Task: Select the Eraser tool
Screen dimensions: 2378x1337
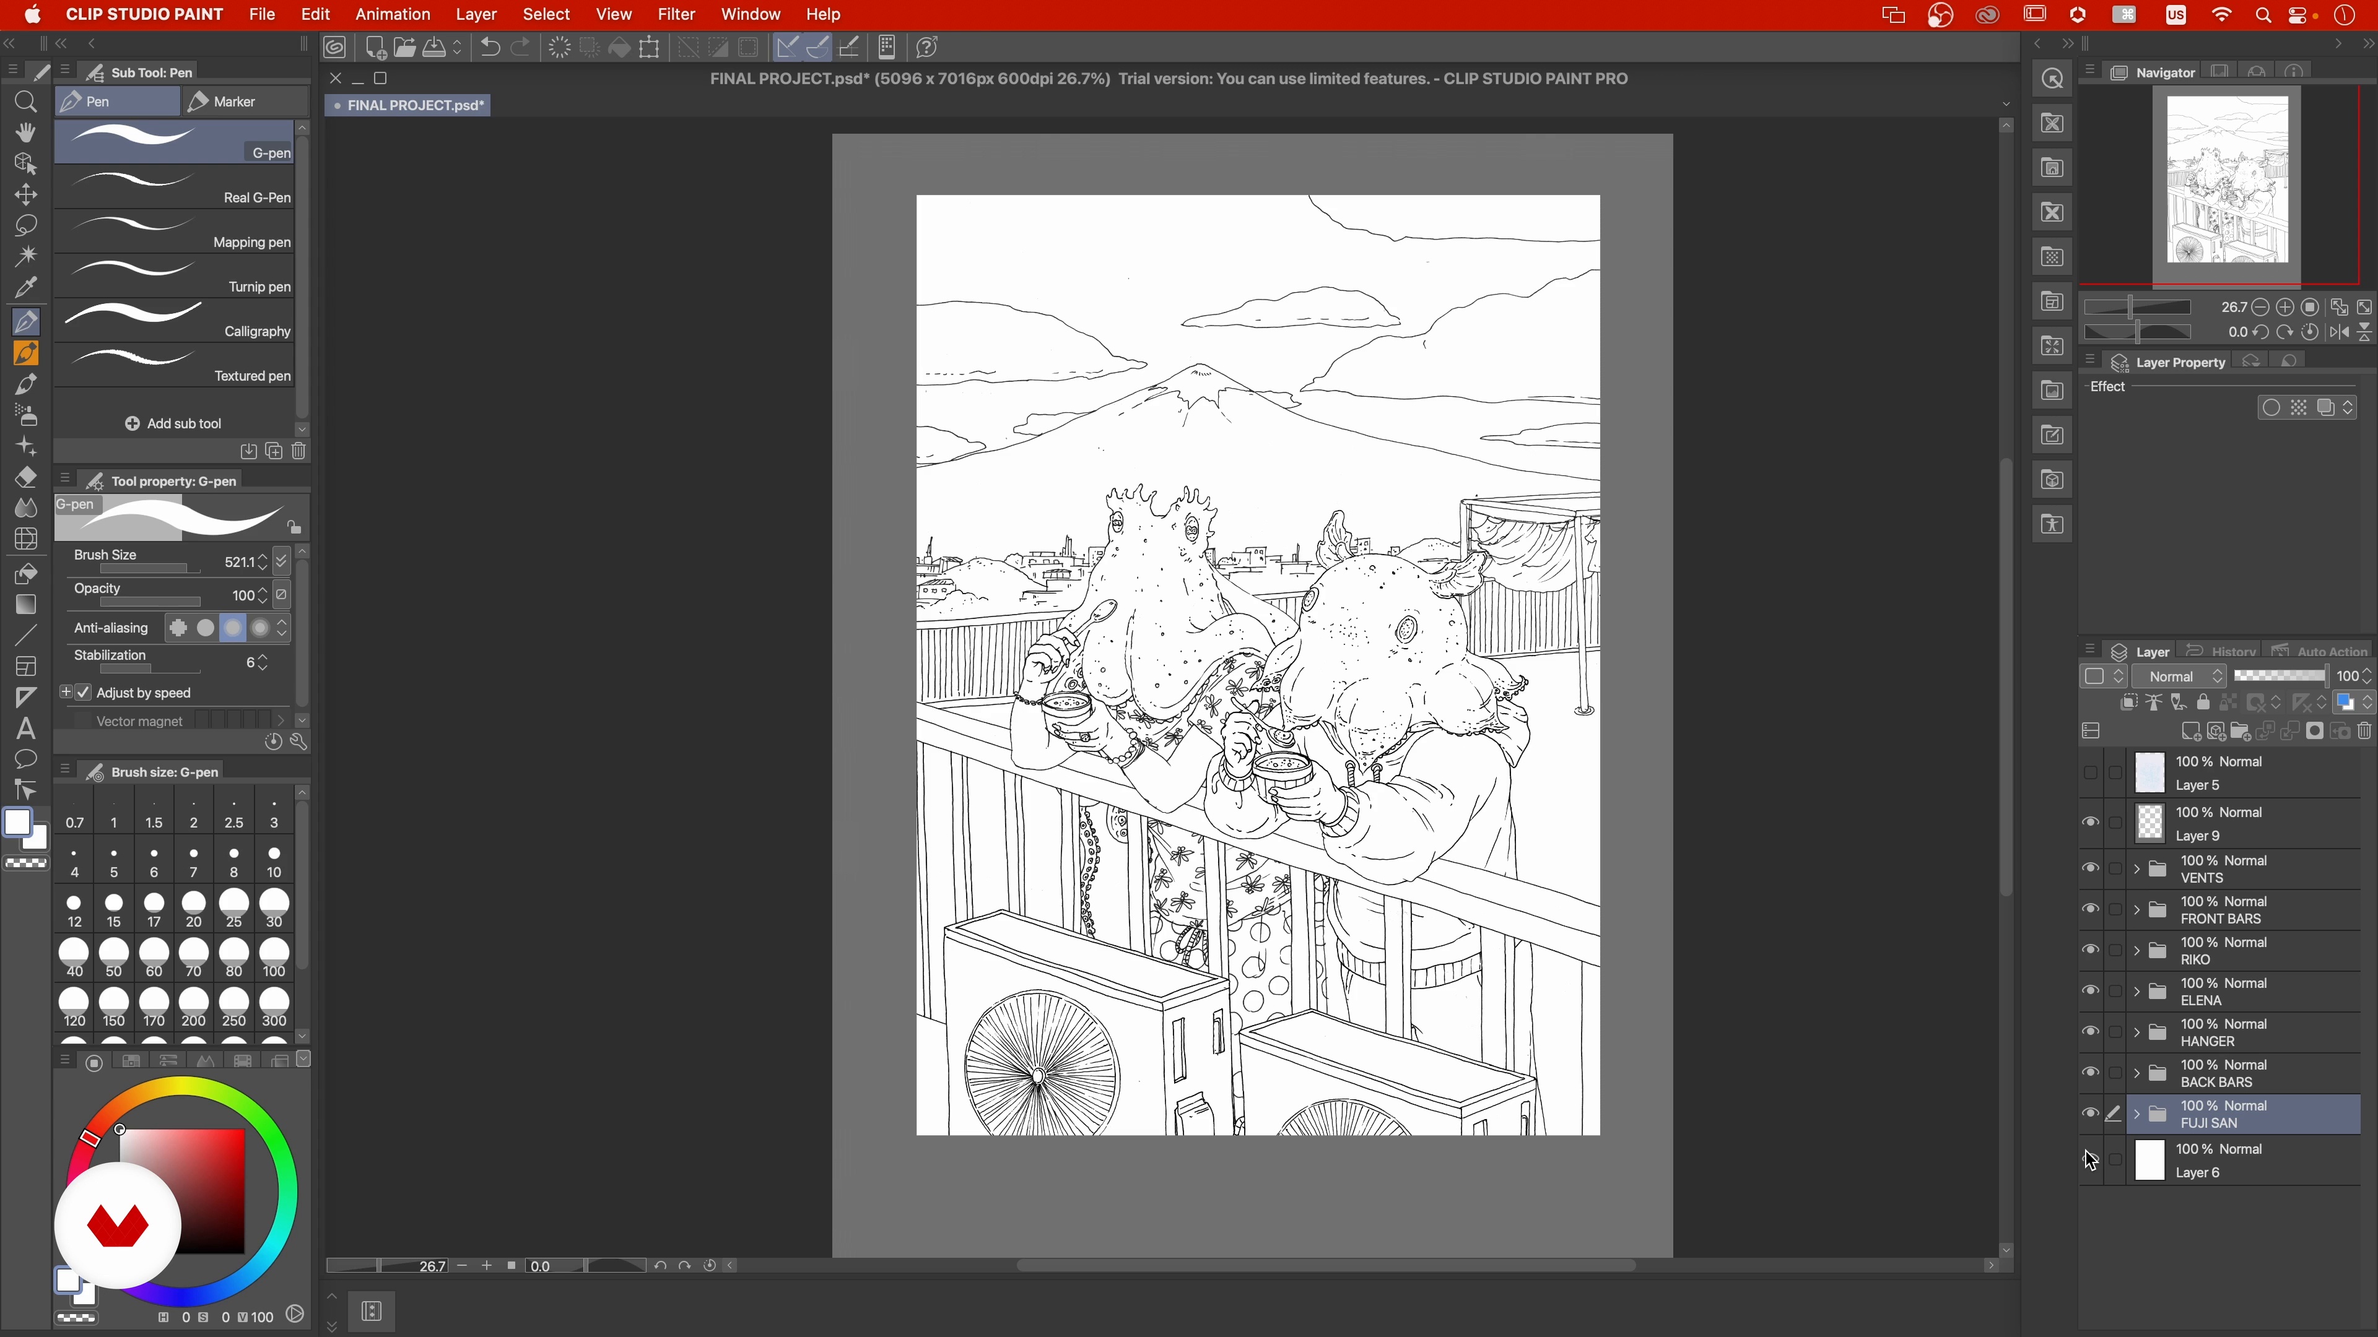Action: [x=26, y=477]
